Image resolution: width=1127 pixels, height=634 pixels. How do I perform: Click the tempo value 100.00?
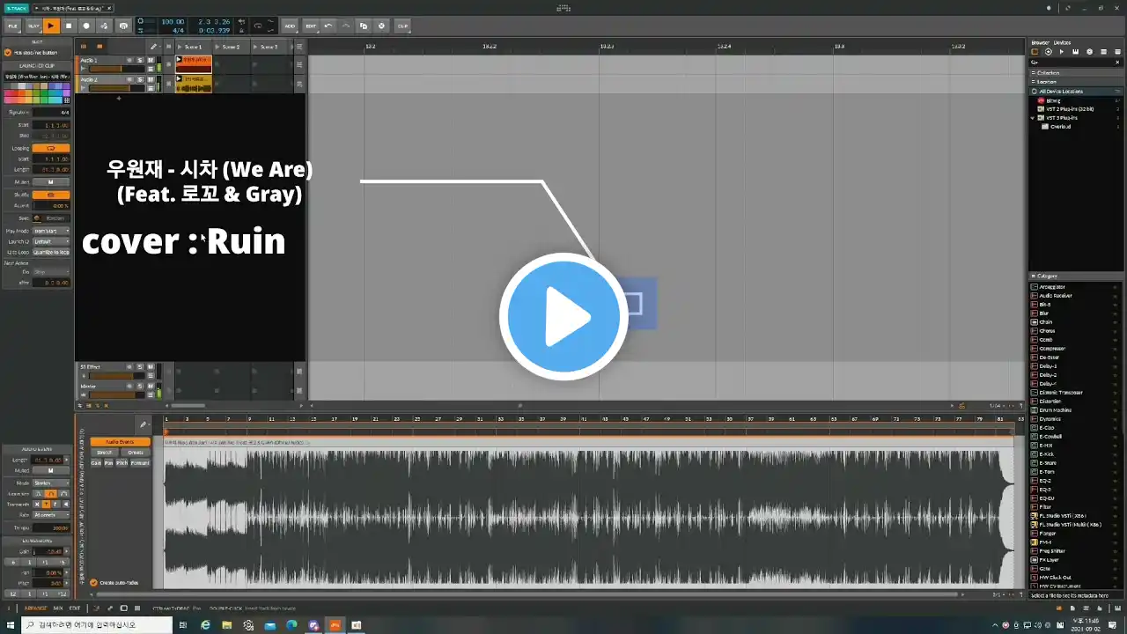click(173, 21)
